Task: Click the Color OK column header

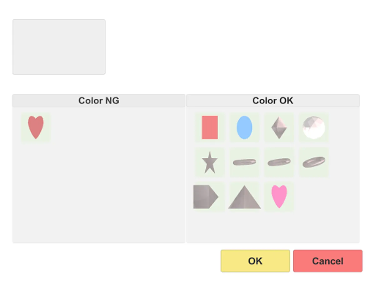Action: 273,101
